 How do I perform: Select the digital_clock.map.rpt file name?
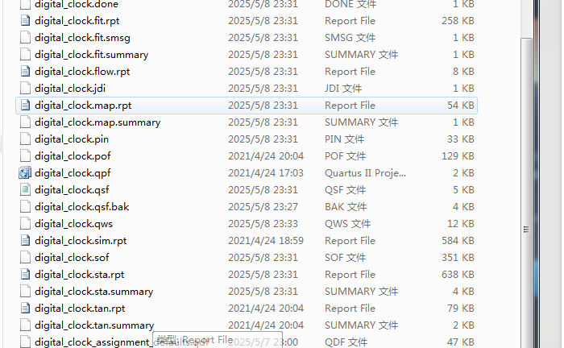pyautogui.click(x=83, y=106)
